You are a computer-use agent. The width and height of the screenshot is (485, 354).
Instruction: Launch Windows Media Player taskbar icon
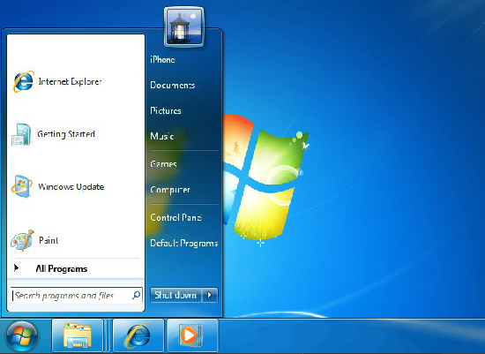coord(193,335)
